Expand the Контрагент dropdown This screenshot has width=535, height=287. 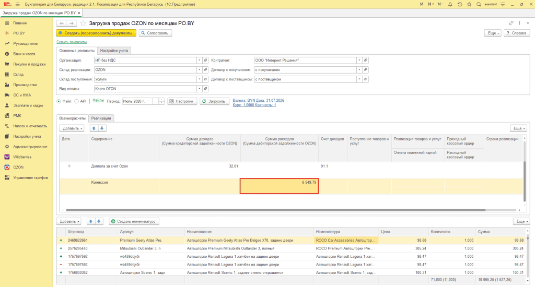click(x=359, y=61)
